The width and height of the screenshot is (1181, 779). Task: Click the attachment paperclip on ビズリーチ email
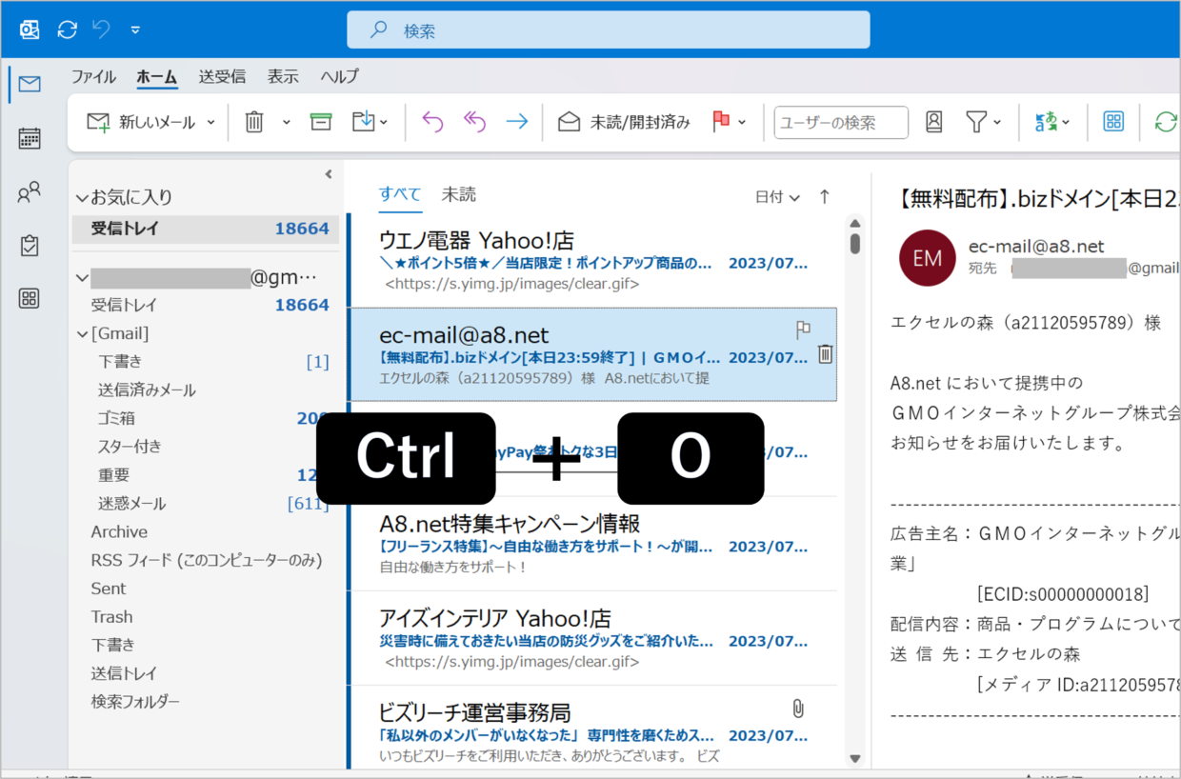point(798,709)
